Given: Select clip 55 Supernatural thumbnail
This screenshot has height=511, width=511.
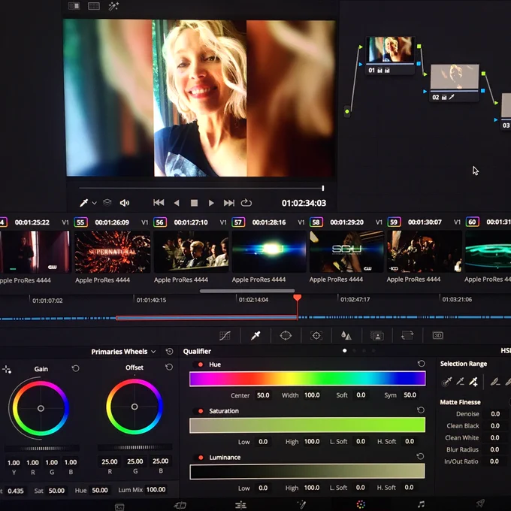Looking at the screenshot, I should click(113, 252).
